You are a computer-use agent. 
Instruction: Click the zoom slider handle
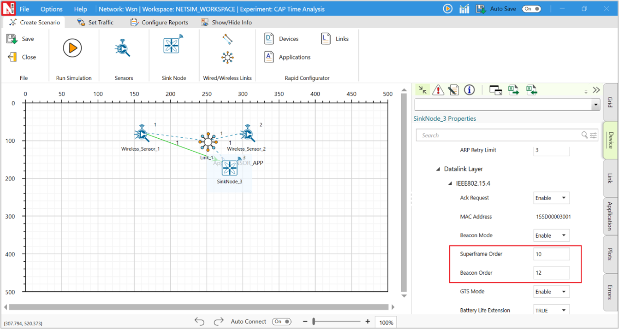click(x=314, y=322)
